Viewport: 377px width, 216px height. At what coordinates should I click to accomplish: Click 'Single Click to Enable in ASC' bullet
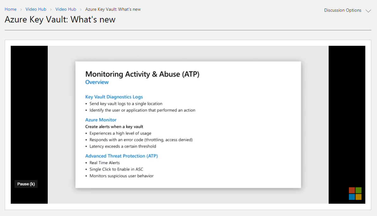pos(116,169)
